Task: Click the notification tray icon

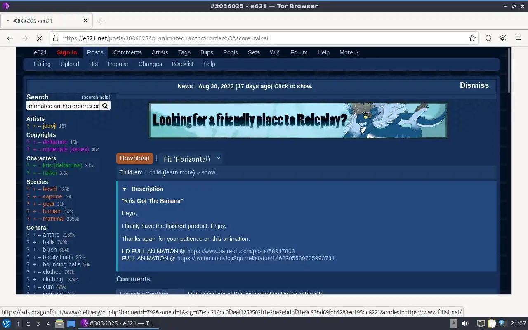Action: click(x=502, y=323)
